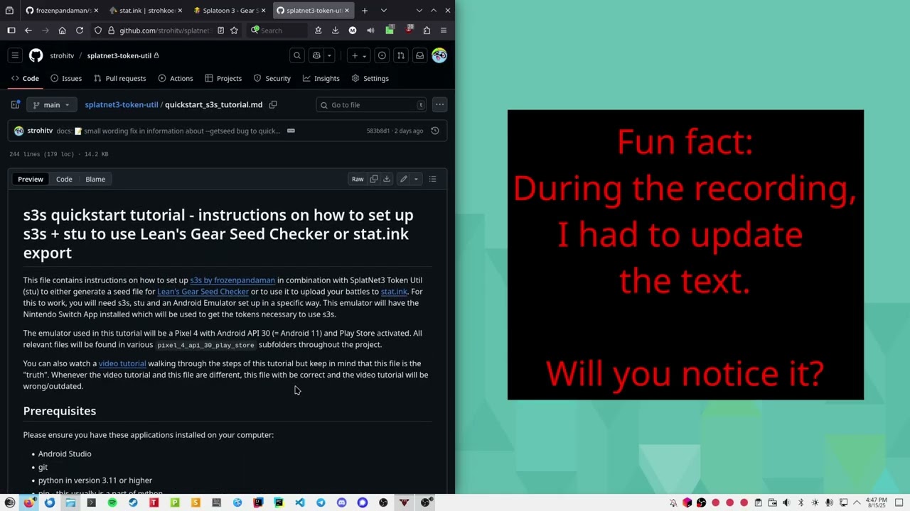910x511 pixels.
Task: Open the Insights tab
Action: [x=321, y=78]
